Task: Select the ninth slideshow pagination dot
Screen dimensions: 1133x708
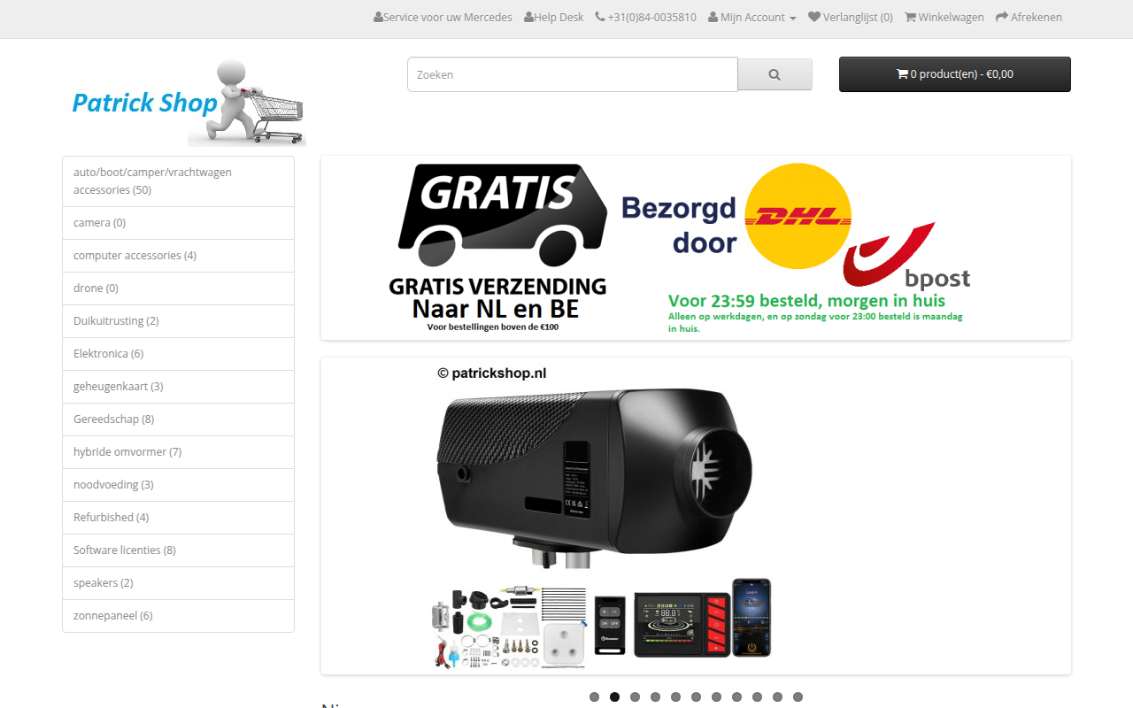Action: 757,697
